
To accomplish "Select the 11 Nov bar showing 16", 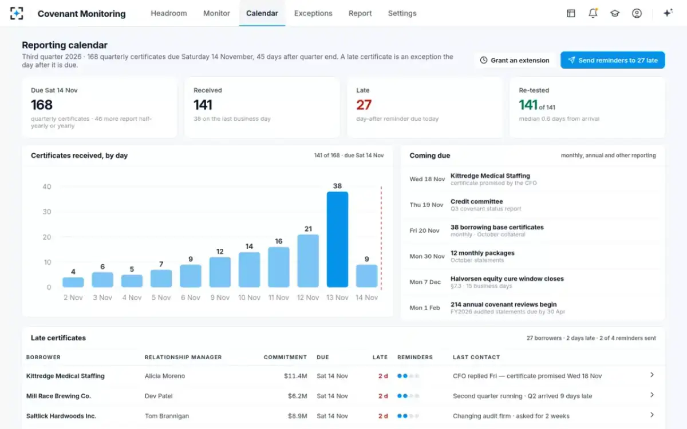I will 279,267.
